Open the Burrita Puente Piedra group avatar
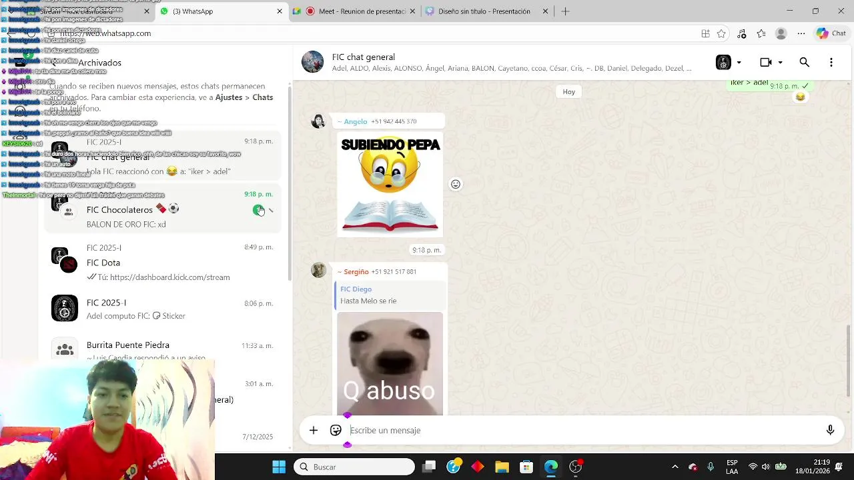 65,349
